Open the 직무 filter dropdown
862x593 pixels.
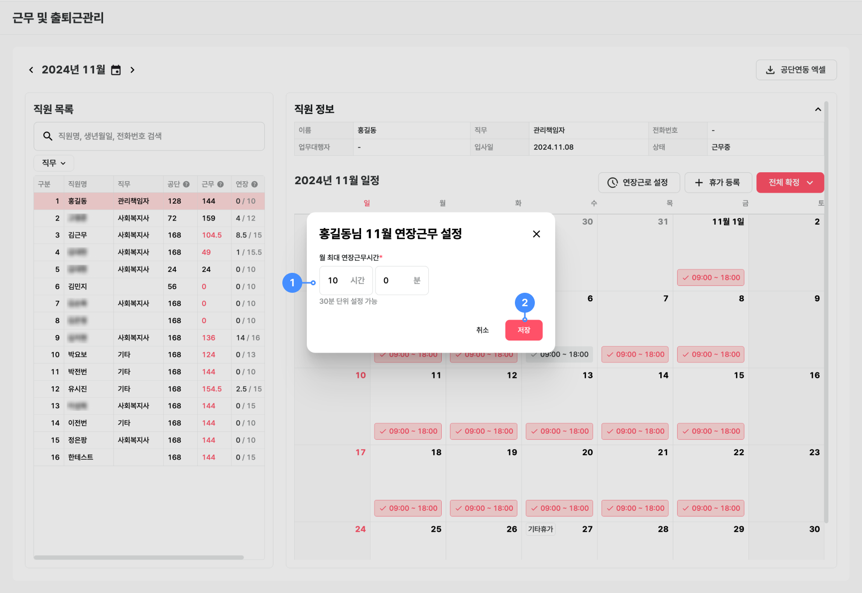54,163
